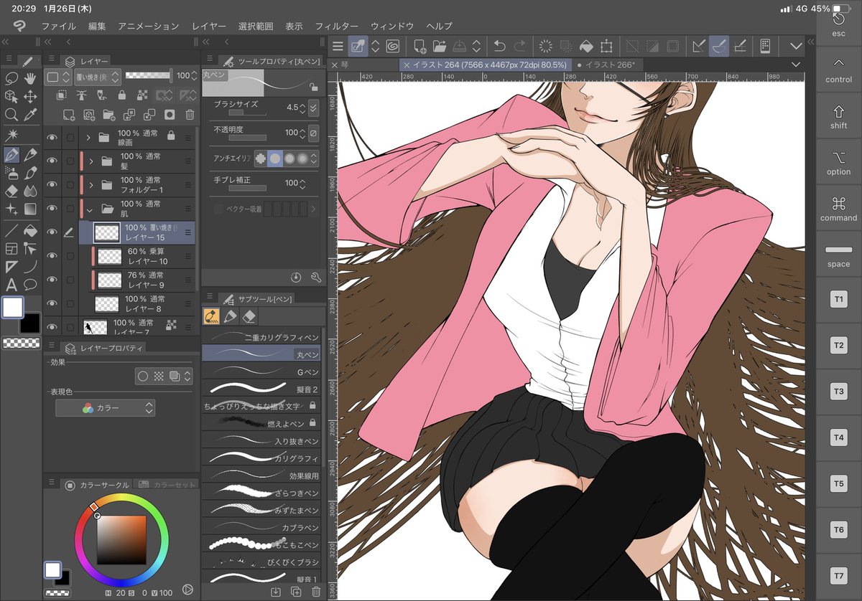Open the 表現色 カラー dropdown
This screenshot has height=601, width=862.
click(105, 408)
